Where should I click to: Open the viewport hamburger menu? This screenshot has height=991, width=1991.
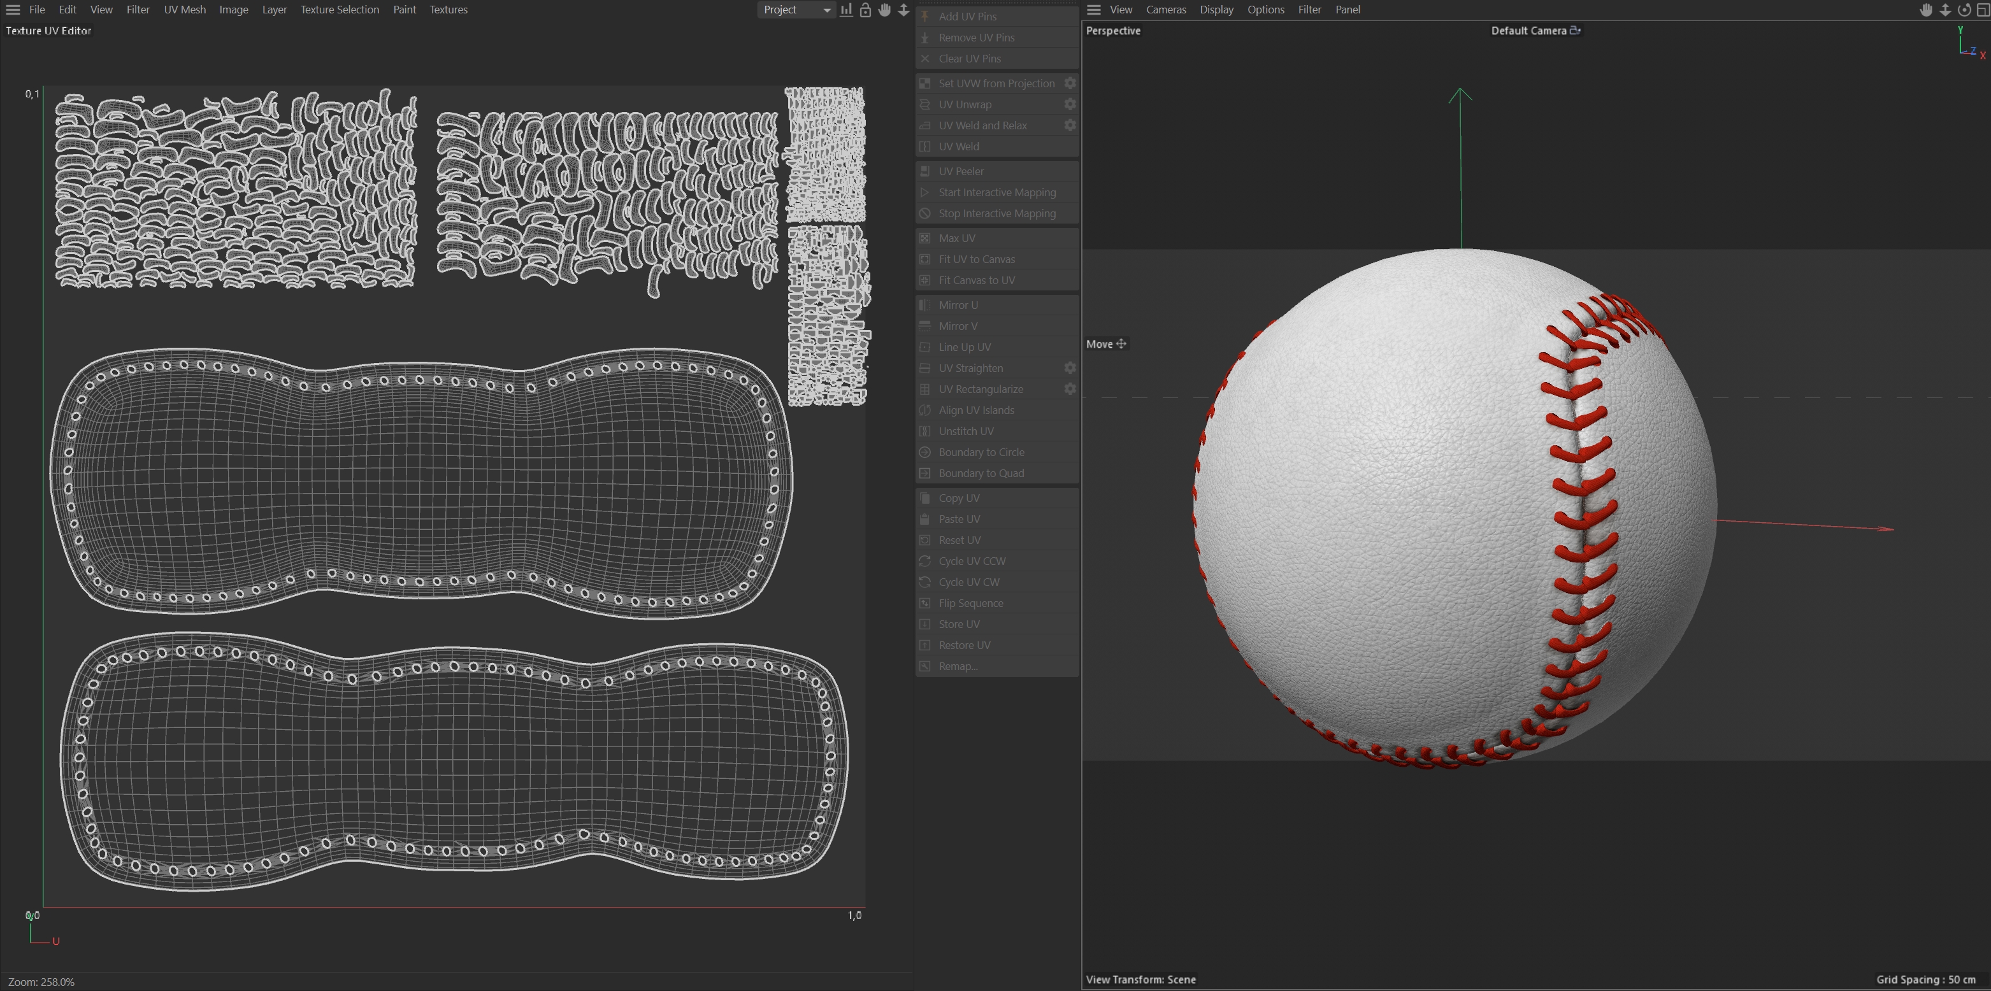click(x=1094, y=10)
